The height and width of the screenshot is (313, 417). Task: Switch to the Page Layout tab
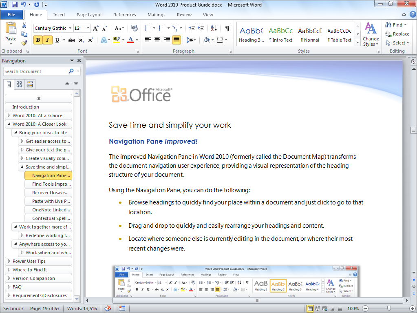click(89, 15)
